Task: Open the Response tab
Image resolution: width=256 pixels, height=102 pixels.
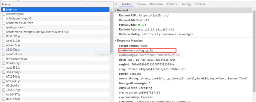Action: click(x=156, y=4)
